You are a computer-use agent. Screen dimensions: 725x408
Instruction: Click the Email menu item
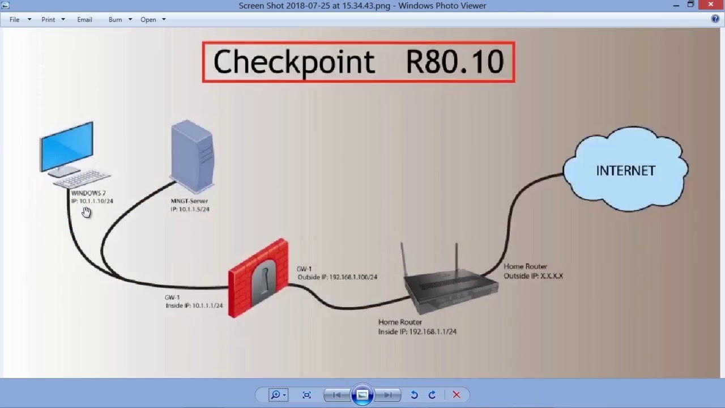(84, 19)
